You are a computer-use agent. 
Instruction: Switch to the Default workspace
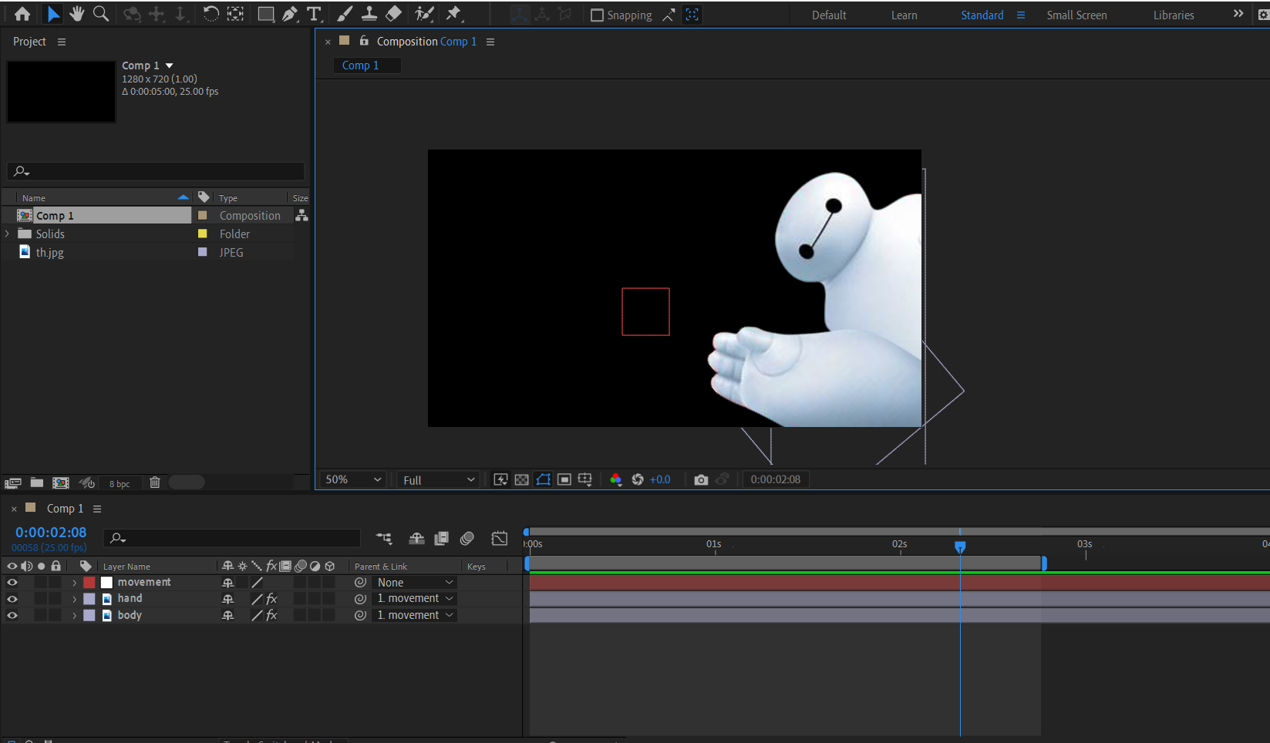(829, 15)
